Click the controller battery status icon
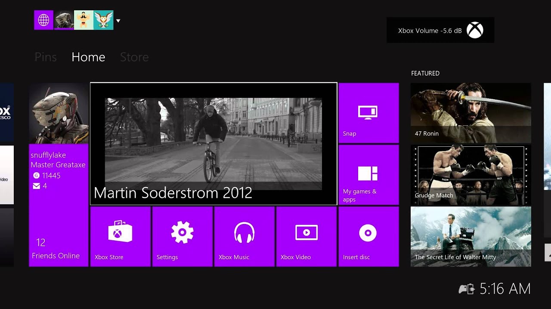The width and height of the screenshot is (551, 309). click(x=467, y=289)
